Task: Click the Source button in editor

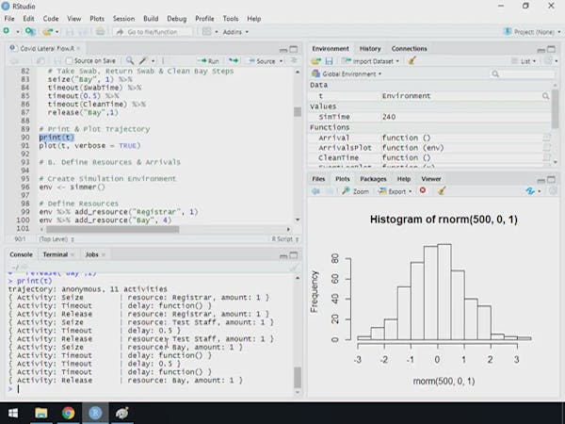Action: (262, 61)
